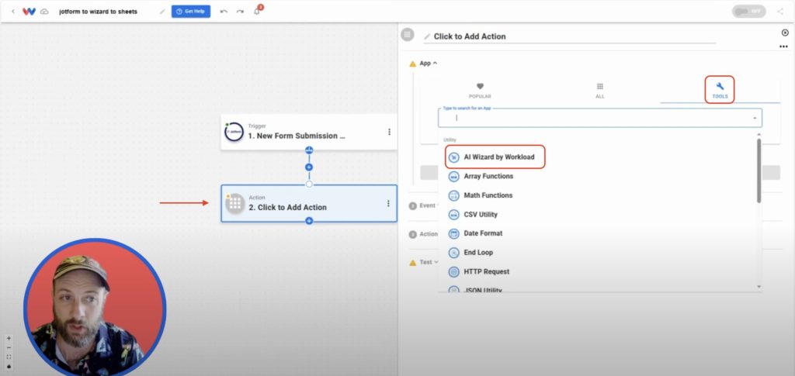Switch to the All apps tab
The image size is (795, 376).
(x=600, y=91)
